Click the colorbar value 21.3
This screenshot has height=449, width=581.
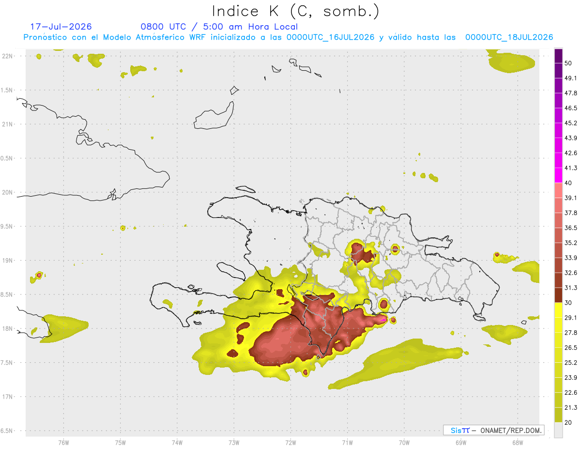pos(571,408)
